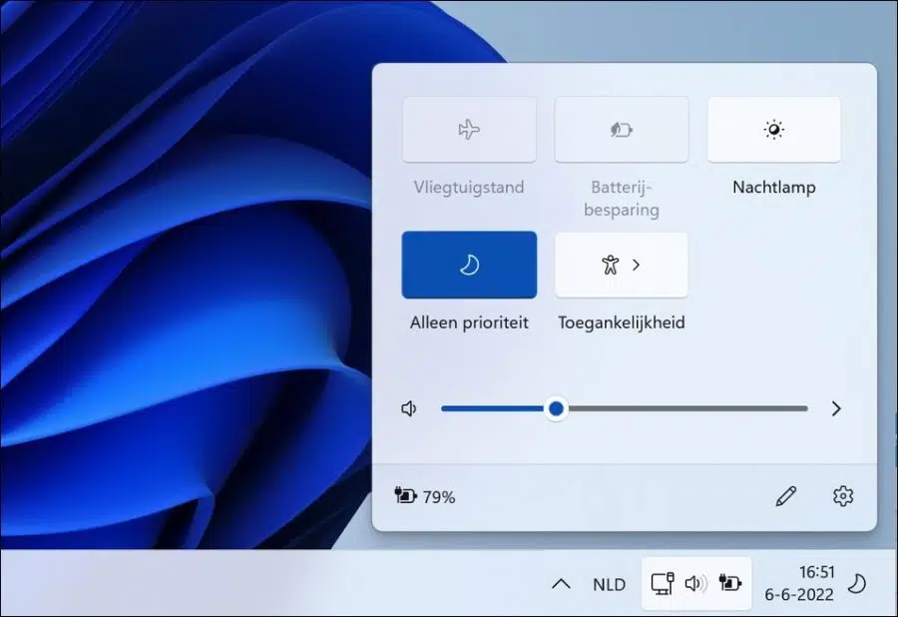Click the 79% battery status in panel
The height and width of the screenshot is (617, 898).
[425, 496]
